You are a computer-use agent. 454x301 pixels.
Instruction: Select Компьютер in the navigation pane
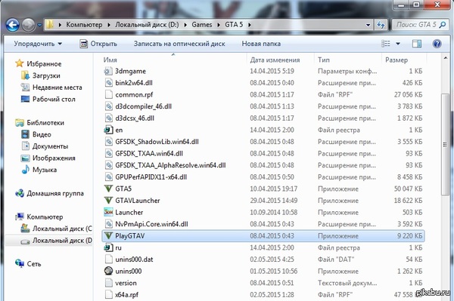45,217
